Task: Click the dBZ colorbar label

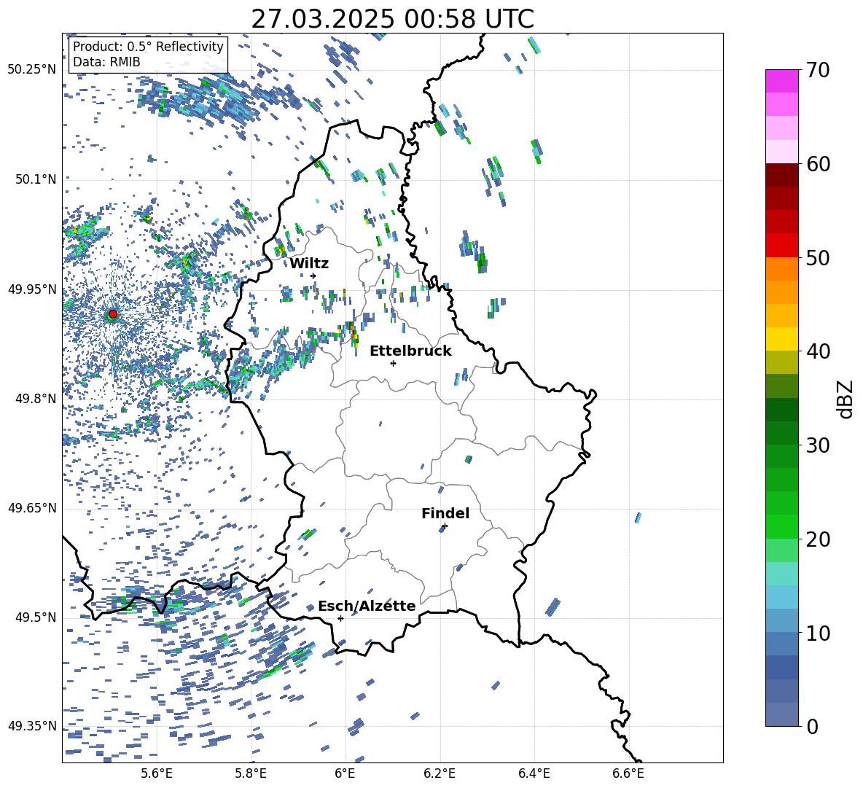Action: pyautogui.click(x=846, y=399)
